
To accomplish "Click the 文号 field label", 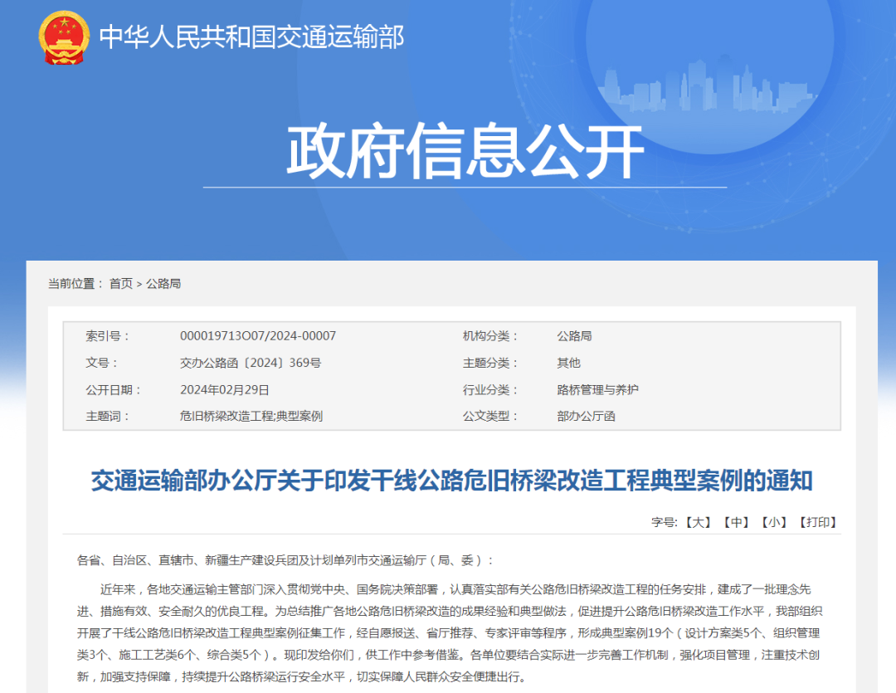I will click(x=102, y=363).
